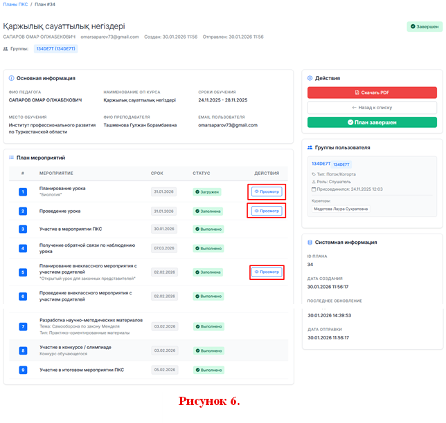Click the group tag 134DE7T under the title
Image resolution: width=446 pixels, height=423 pixels.
tap(55, 48)
